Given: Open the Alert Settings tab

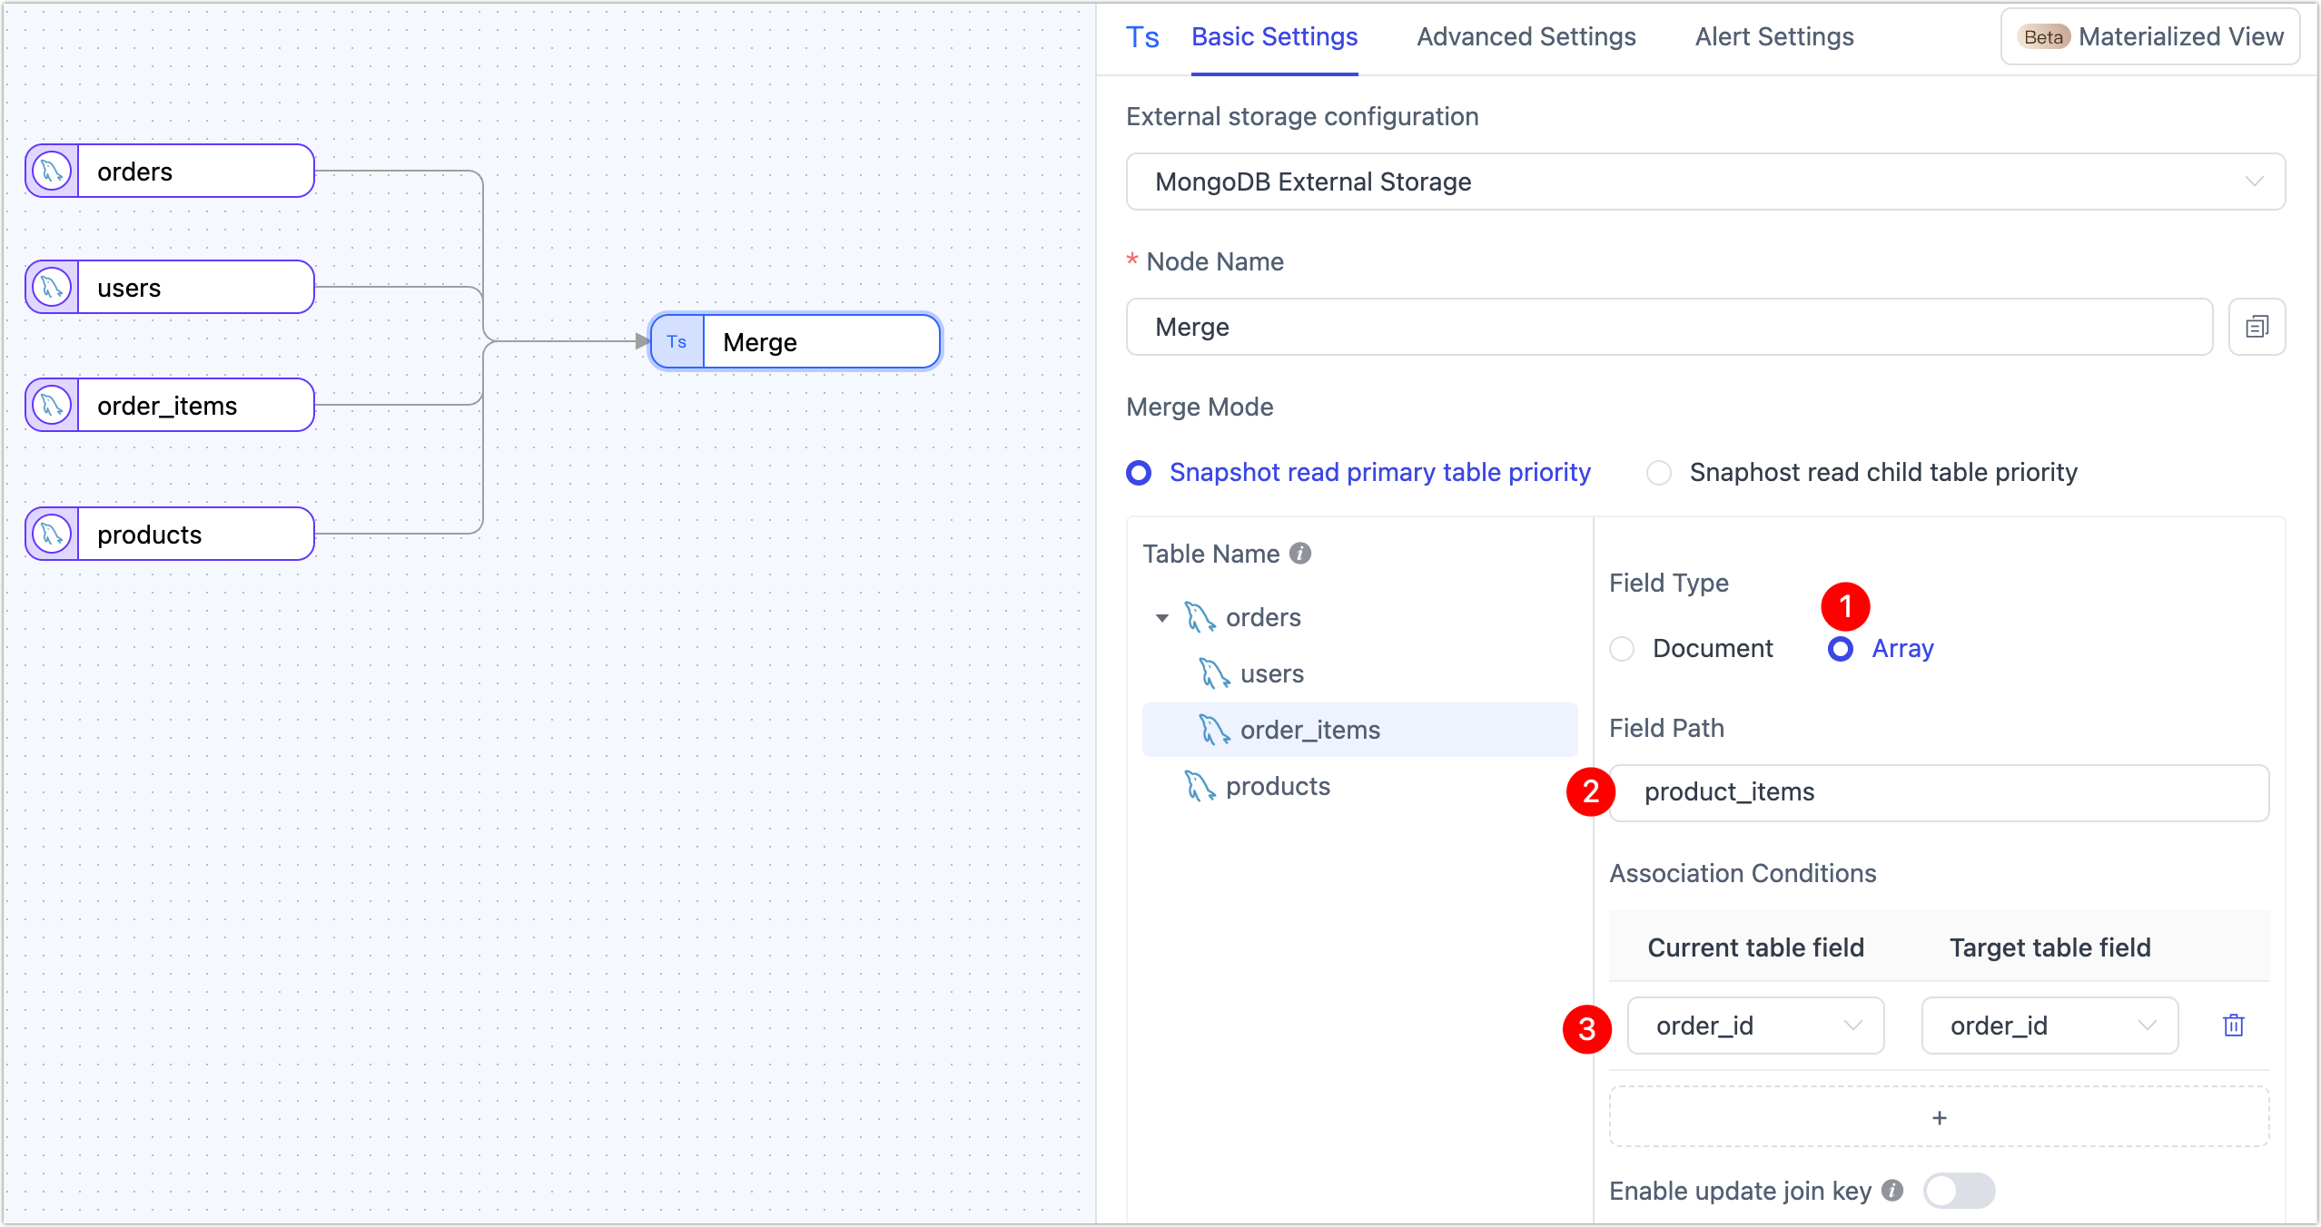Looking at the screenshot, I should point(1773,37).
